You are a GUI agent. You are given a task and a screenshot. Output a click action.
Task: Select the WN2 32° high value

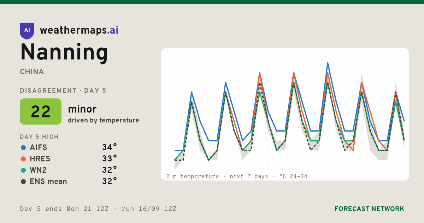(110, 170)
